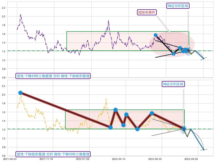Select the blue marker at the 1.65 peak in the bottom chart
Image resolution: width=215 pixels, height=162 pixels.
point(115,110)
